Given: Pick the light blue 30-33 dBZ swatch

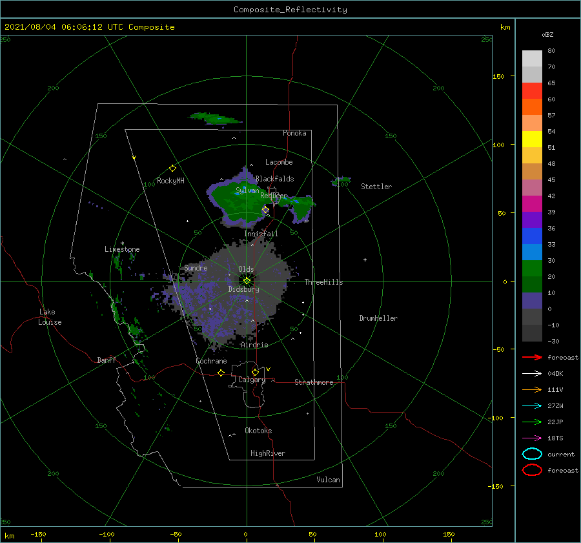Looking at the screenshot, I should click(532, 252).
